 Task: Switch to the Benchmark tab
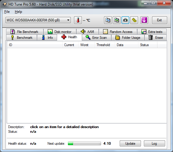pyautogui.click(x=22, y=37)
